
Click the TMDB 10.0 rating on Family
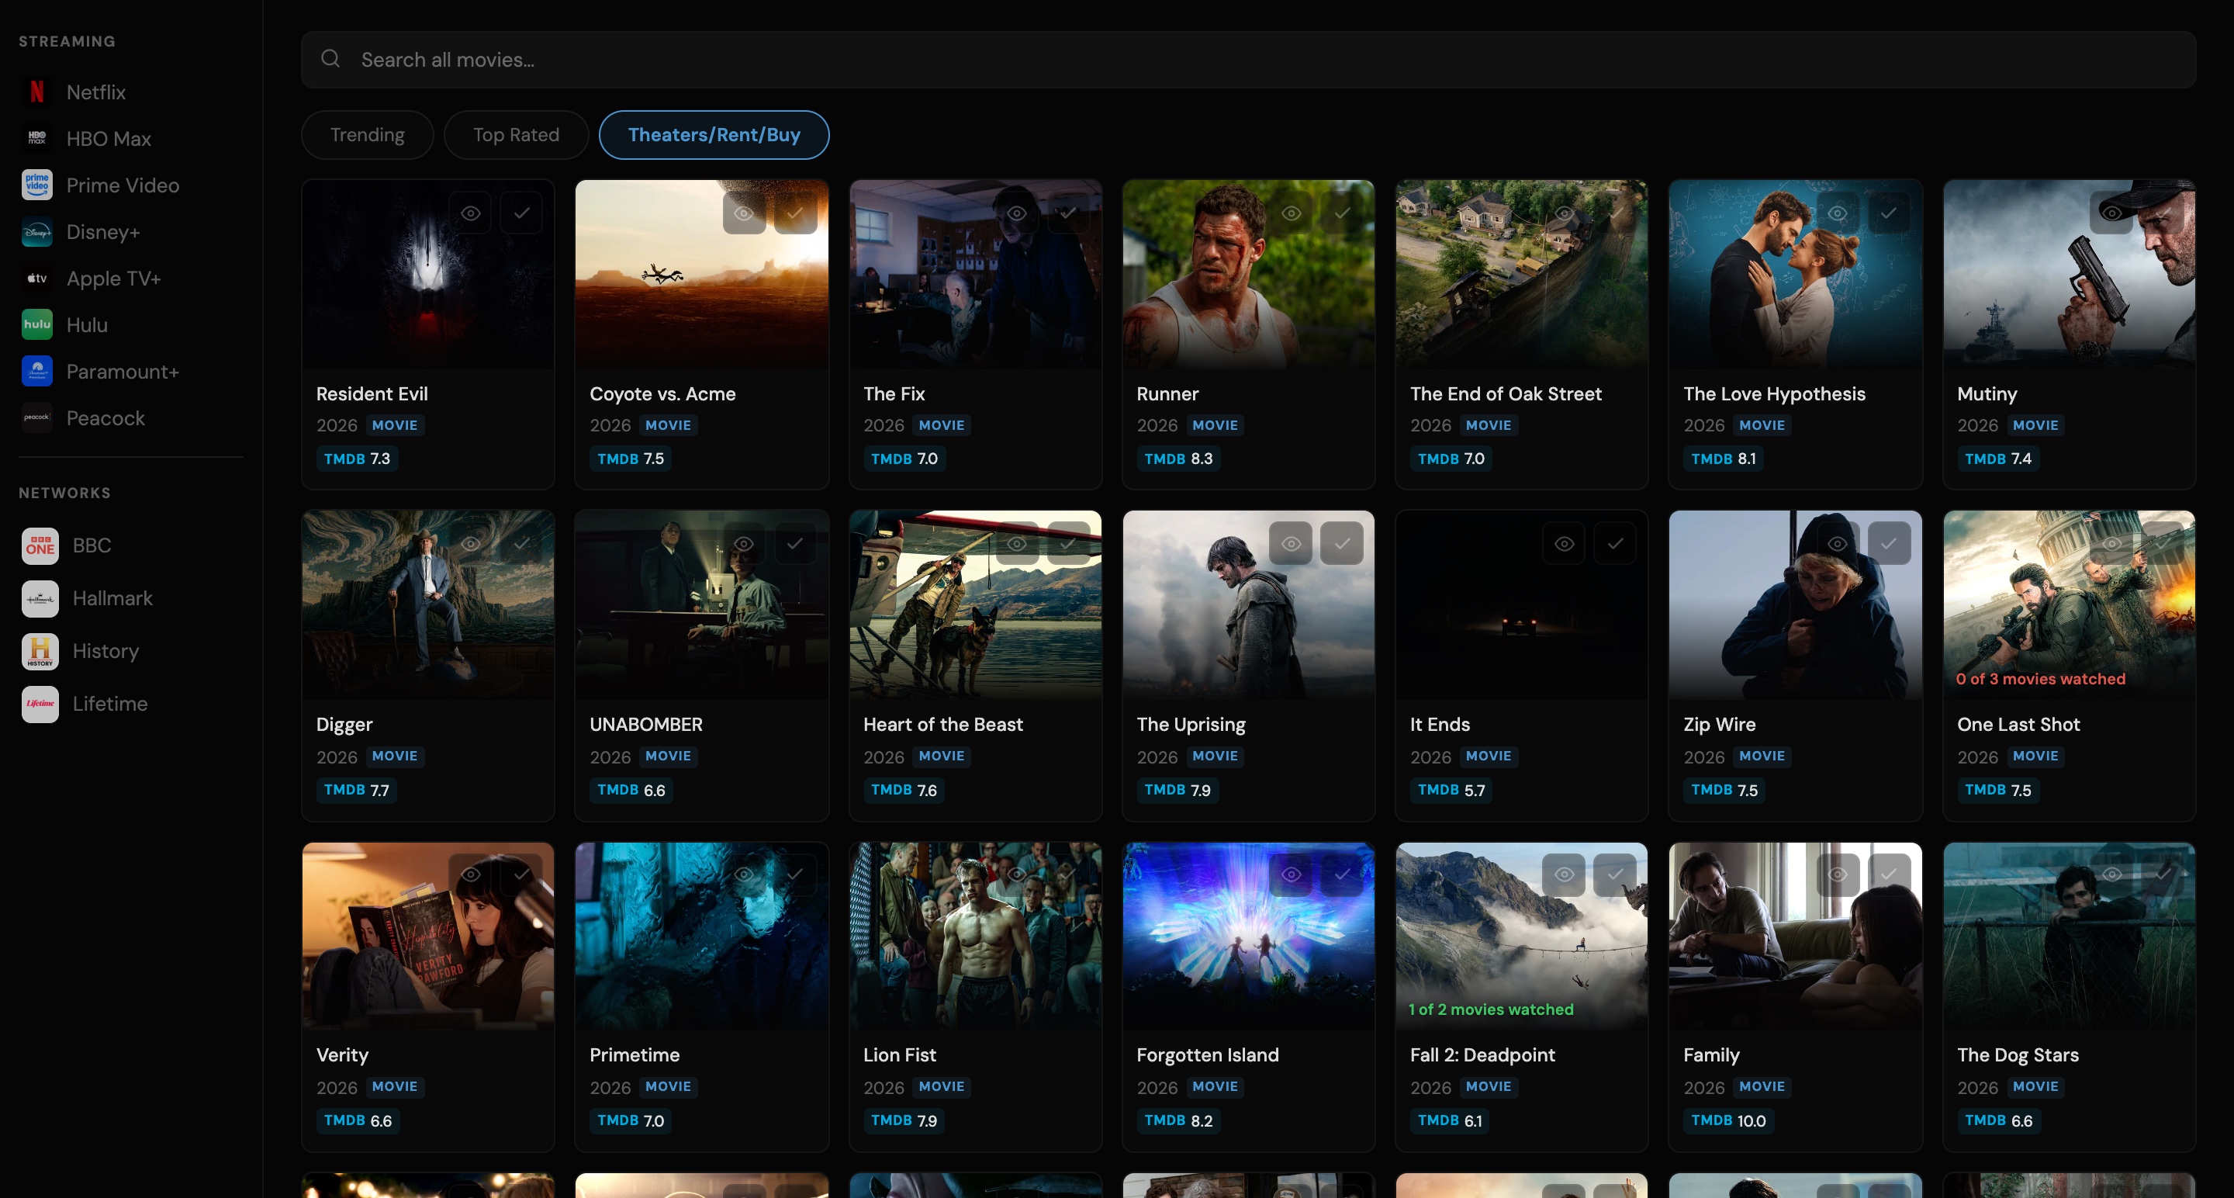pyautogui.click(x=1727, y=1120)
